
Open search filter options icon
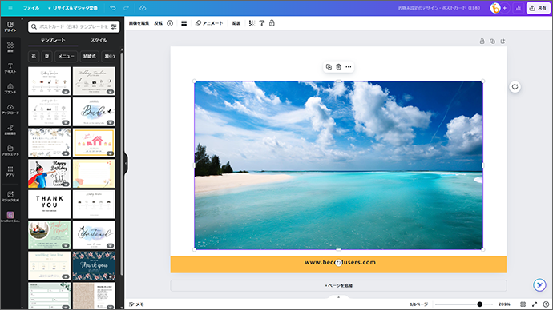tap(114, 26)
